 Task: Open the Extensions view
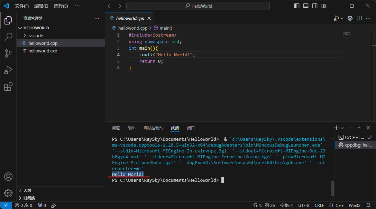[x=8, y=87]
